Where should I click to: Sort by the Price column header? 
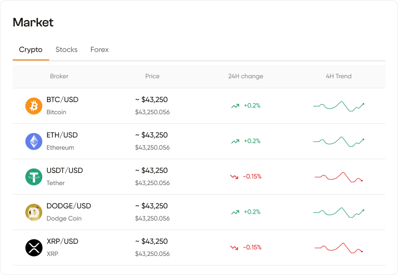[152, 76]
